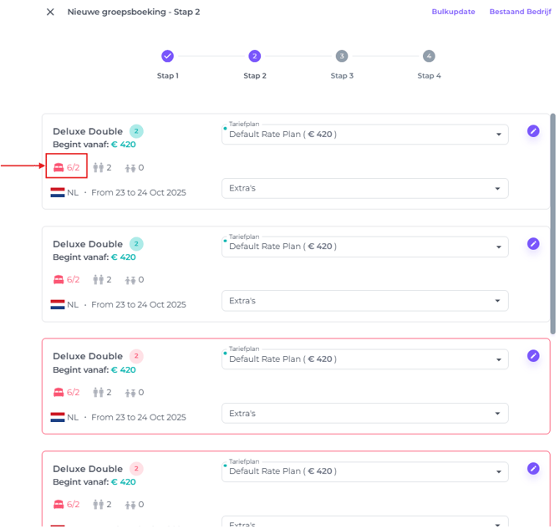Click the edit pencil on first Deluxe Double card
The image size is (560, 529).
[x=533, y=131]
